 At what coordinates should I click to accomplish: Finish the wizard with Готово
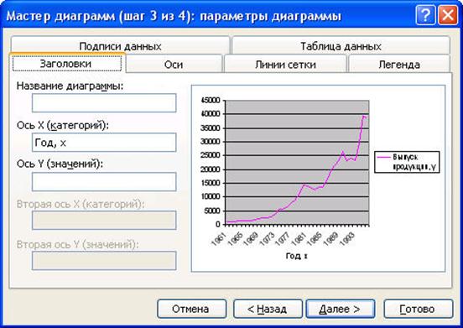[418, 309]
